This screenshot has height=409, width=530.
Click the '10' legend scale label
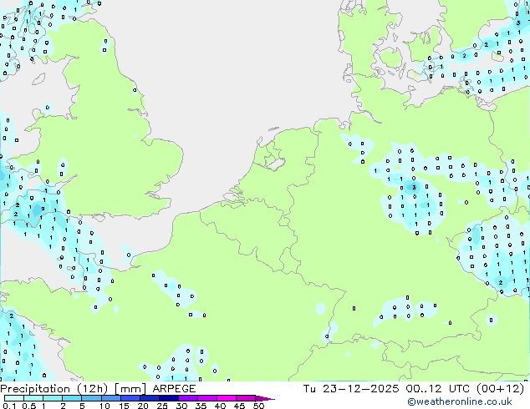[104, 406]
